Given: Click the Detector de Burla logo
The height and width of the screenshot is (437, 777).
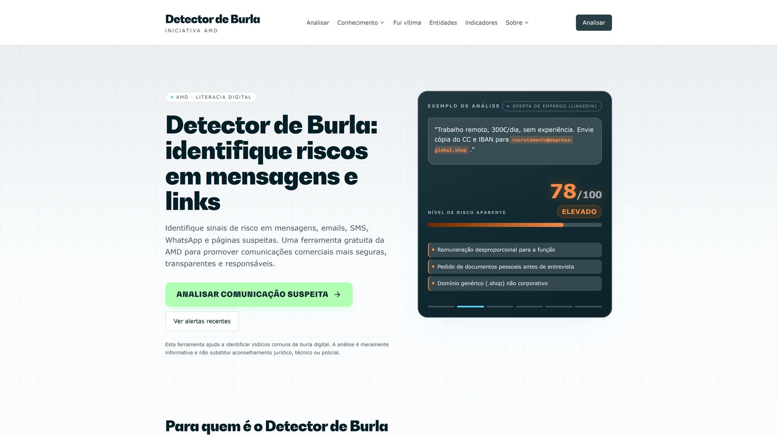Looking at the screenshot, I should (213, 19).
